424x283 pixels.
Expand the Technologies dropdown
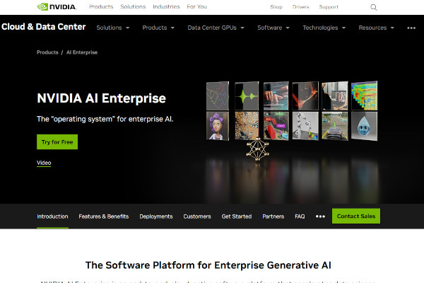pos(324,28)
